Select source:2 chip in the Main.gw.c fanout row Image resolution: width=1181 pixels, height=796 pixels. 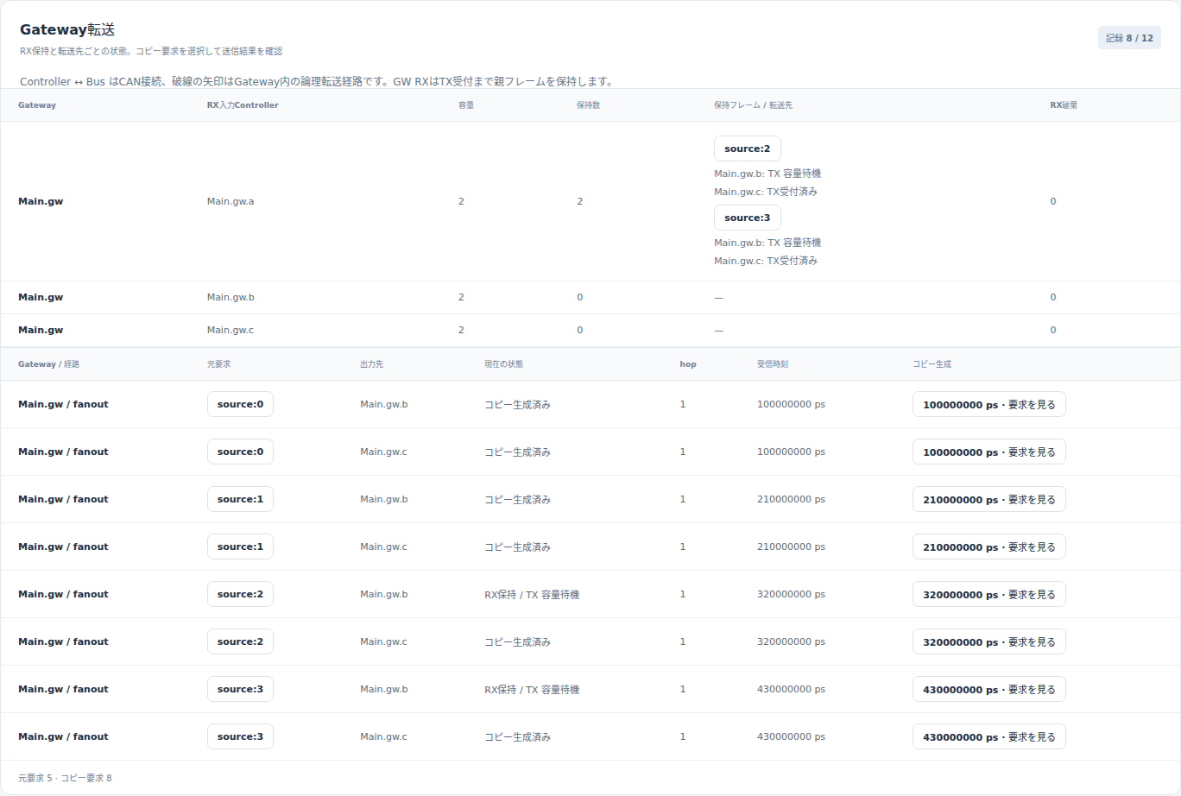[240, 641]
